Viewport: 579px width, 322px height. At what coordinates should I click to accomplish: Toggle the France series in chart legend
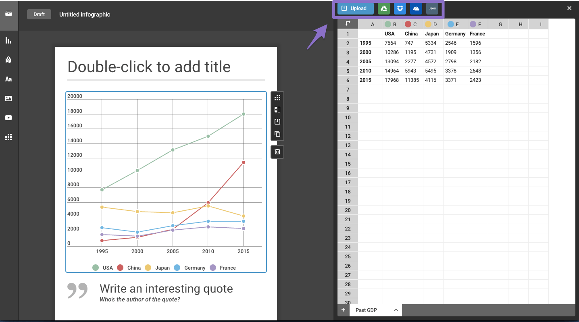pos(223,268)
